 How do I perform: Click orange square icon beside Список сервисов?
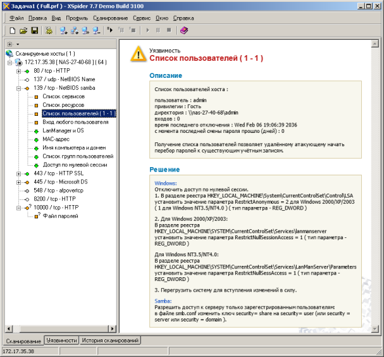click(36, 97)
